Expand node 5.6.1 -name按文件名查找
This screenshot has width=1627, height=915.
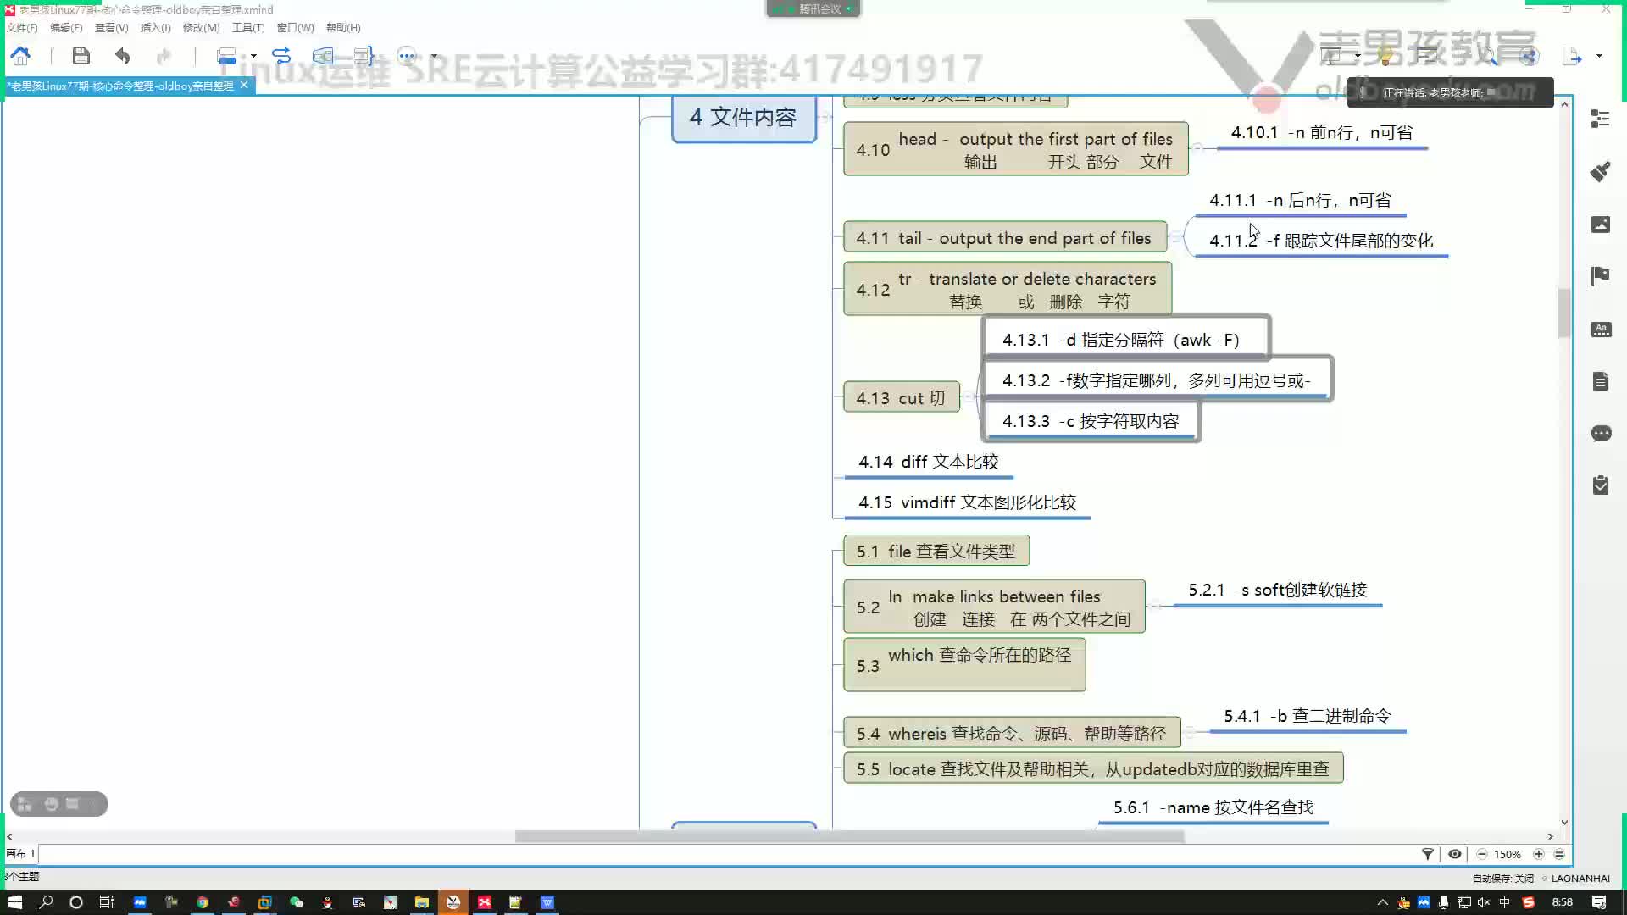pos(1213,807)
